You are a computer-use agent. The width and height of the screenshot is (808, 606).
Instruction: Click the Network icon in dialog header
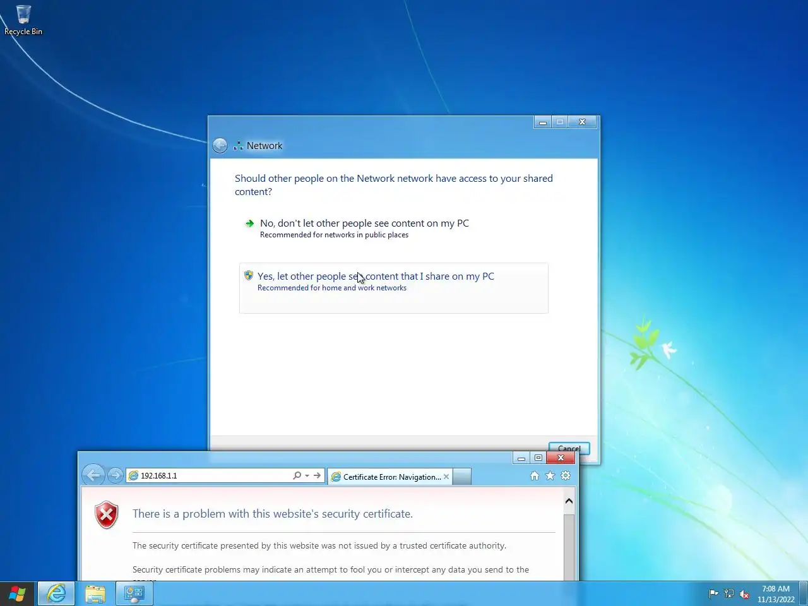point(238,146)
